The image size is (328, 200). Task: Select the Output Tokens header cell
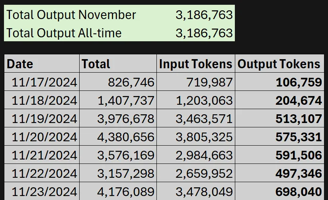click(280, 63)
